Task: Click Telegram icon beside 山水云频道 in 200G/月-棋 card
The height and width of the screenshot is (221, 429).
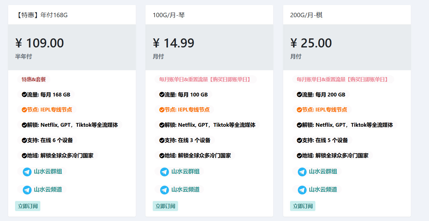Action: pyautogui.click(x=302, y=190)
